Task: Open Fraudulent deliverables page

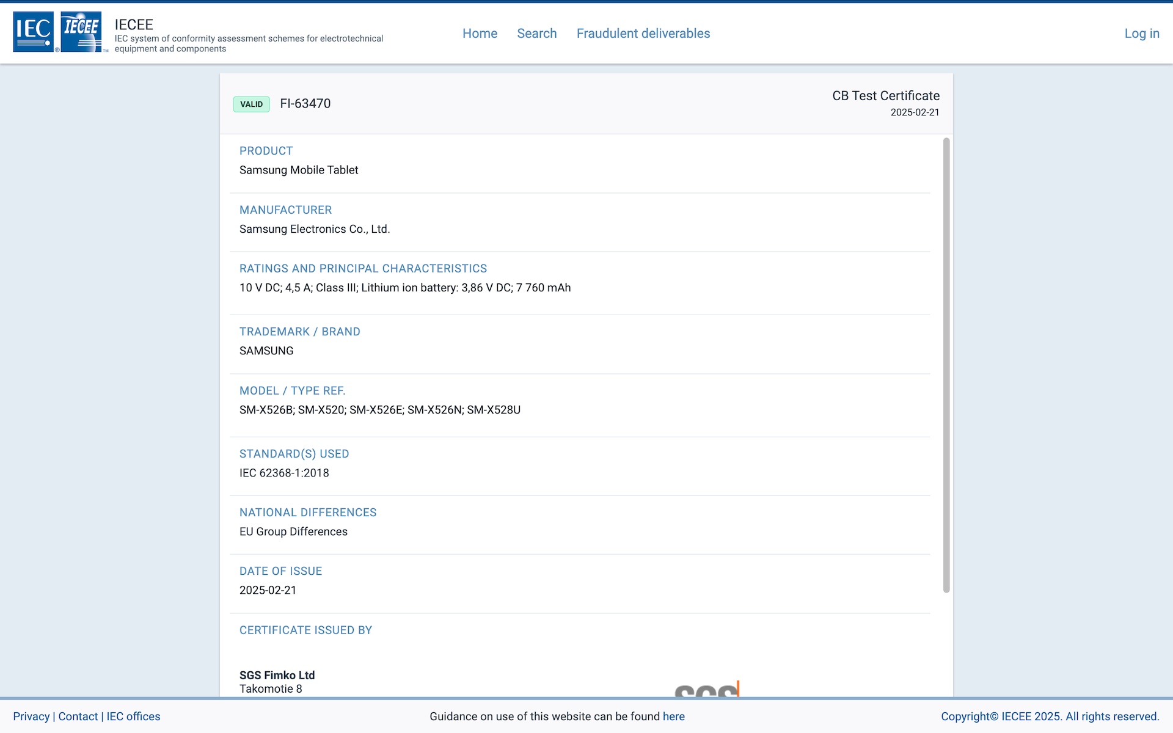Action: point(643,34)
